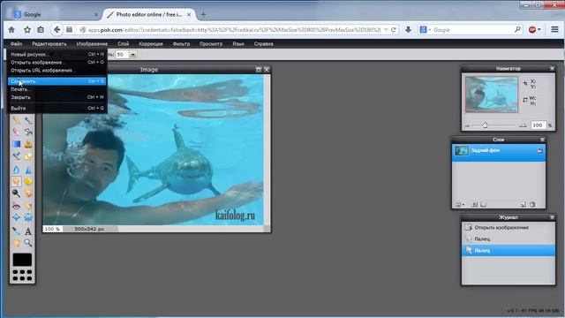Screen dimensions: 565x318
Task: Click the layer styles icon in Layers panel
Action: 475,204
